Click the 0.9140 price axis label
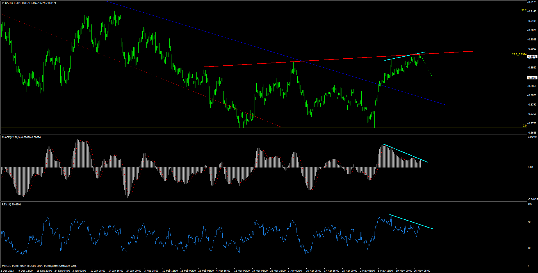538x273 pixels. (532, 12)
